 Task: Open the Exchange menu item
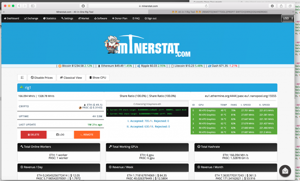tap(31, 18)
